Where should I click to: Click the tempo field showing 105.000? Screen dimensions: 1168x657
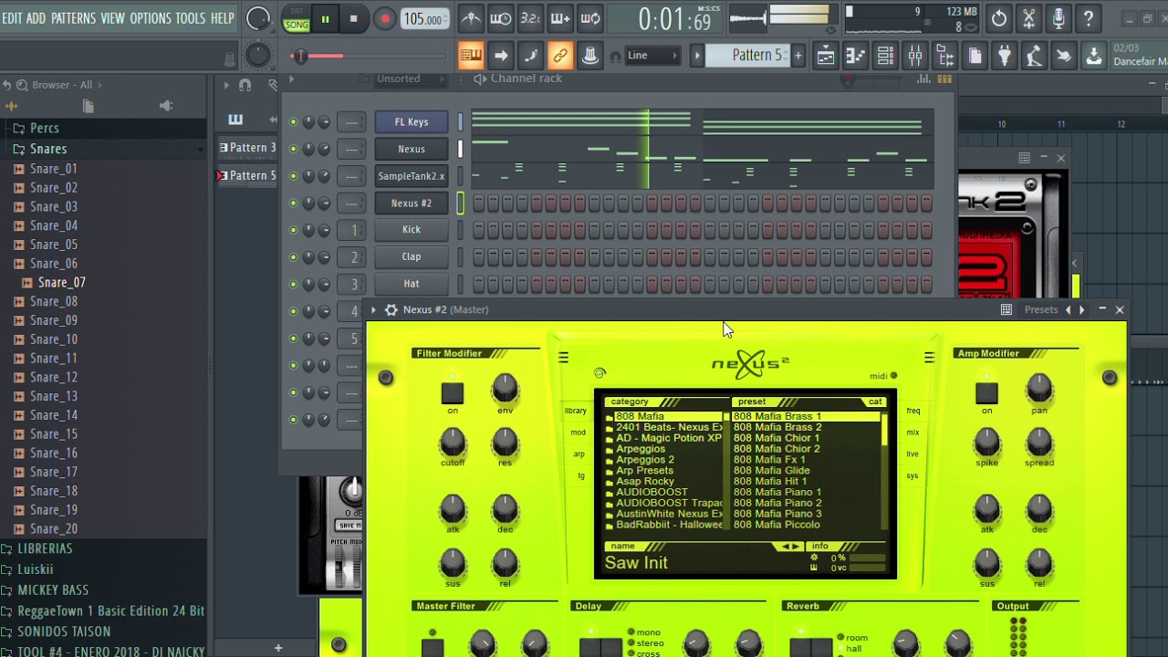pos(423,19)
